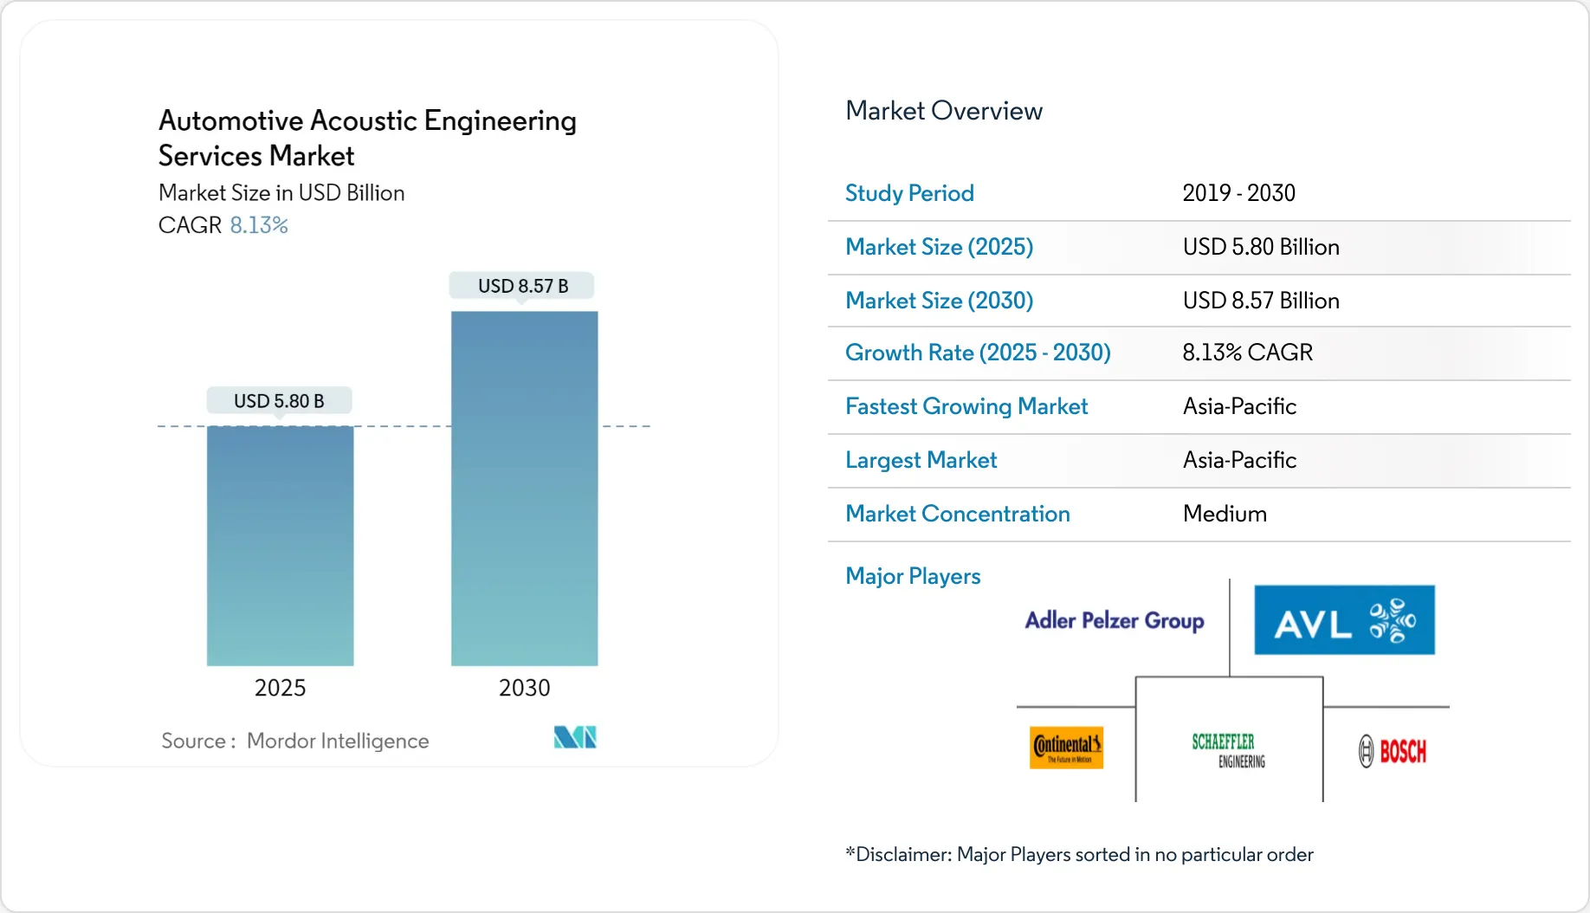Click the Market Size in USD Billion subtitle
This screenshot has width=1590, height=913.
tap(281, 192)
